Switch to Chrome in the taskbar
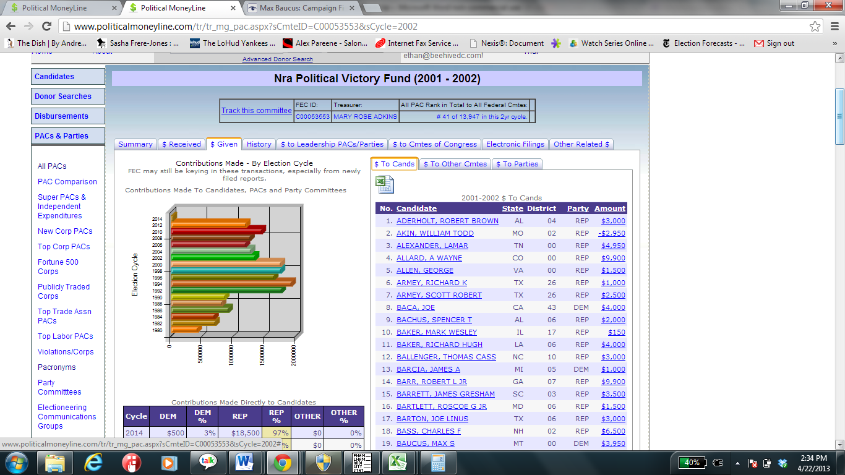Viewport: 845px width, 475px height. [283, 462]
